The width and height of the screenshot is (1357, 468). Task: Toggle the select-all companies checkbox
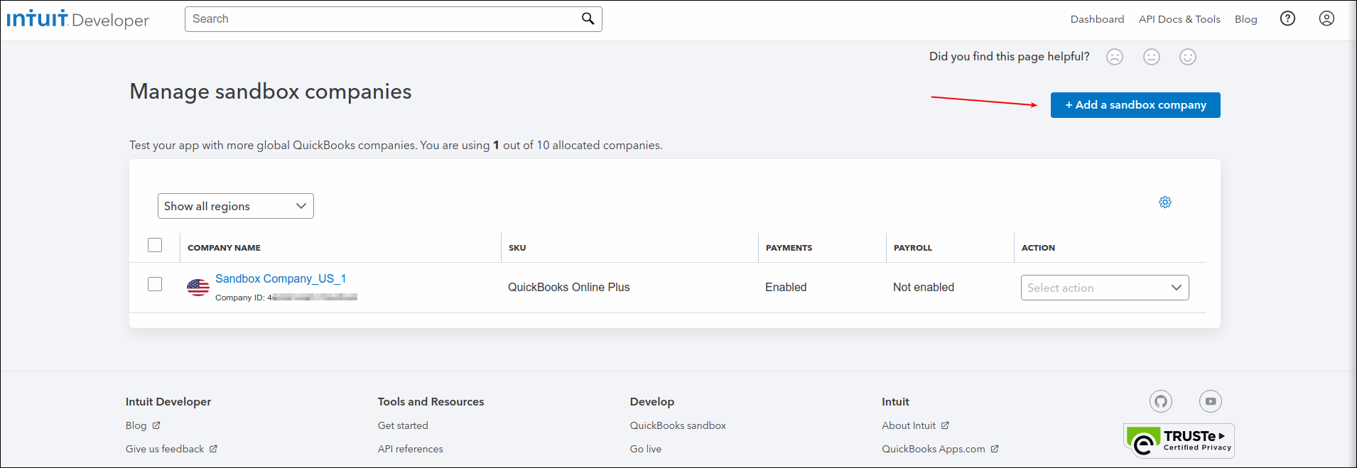(x=155, y=245)
